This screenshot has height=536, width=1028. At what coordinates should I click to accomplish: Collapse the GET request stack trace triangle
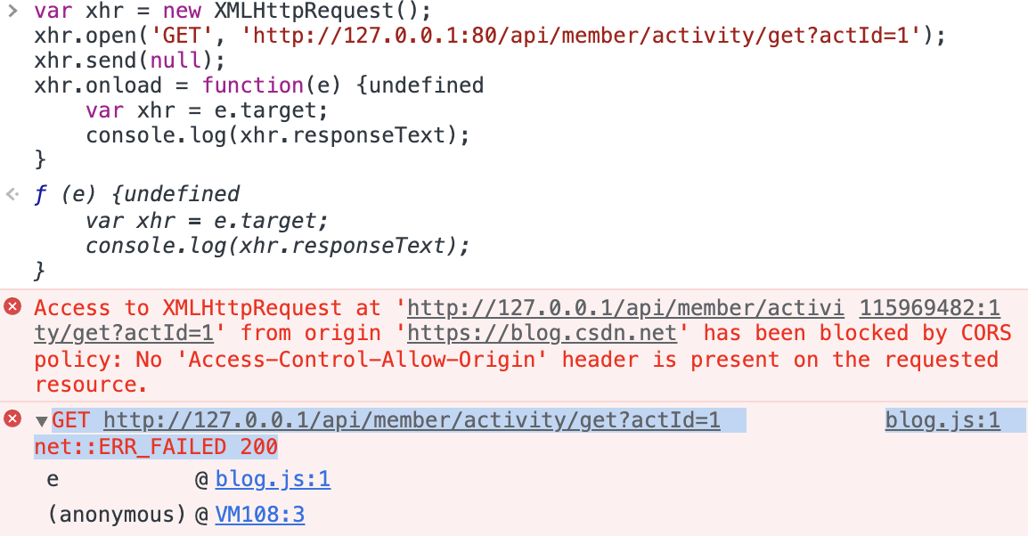tap(41, 421)
